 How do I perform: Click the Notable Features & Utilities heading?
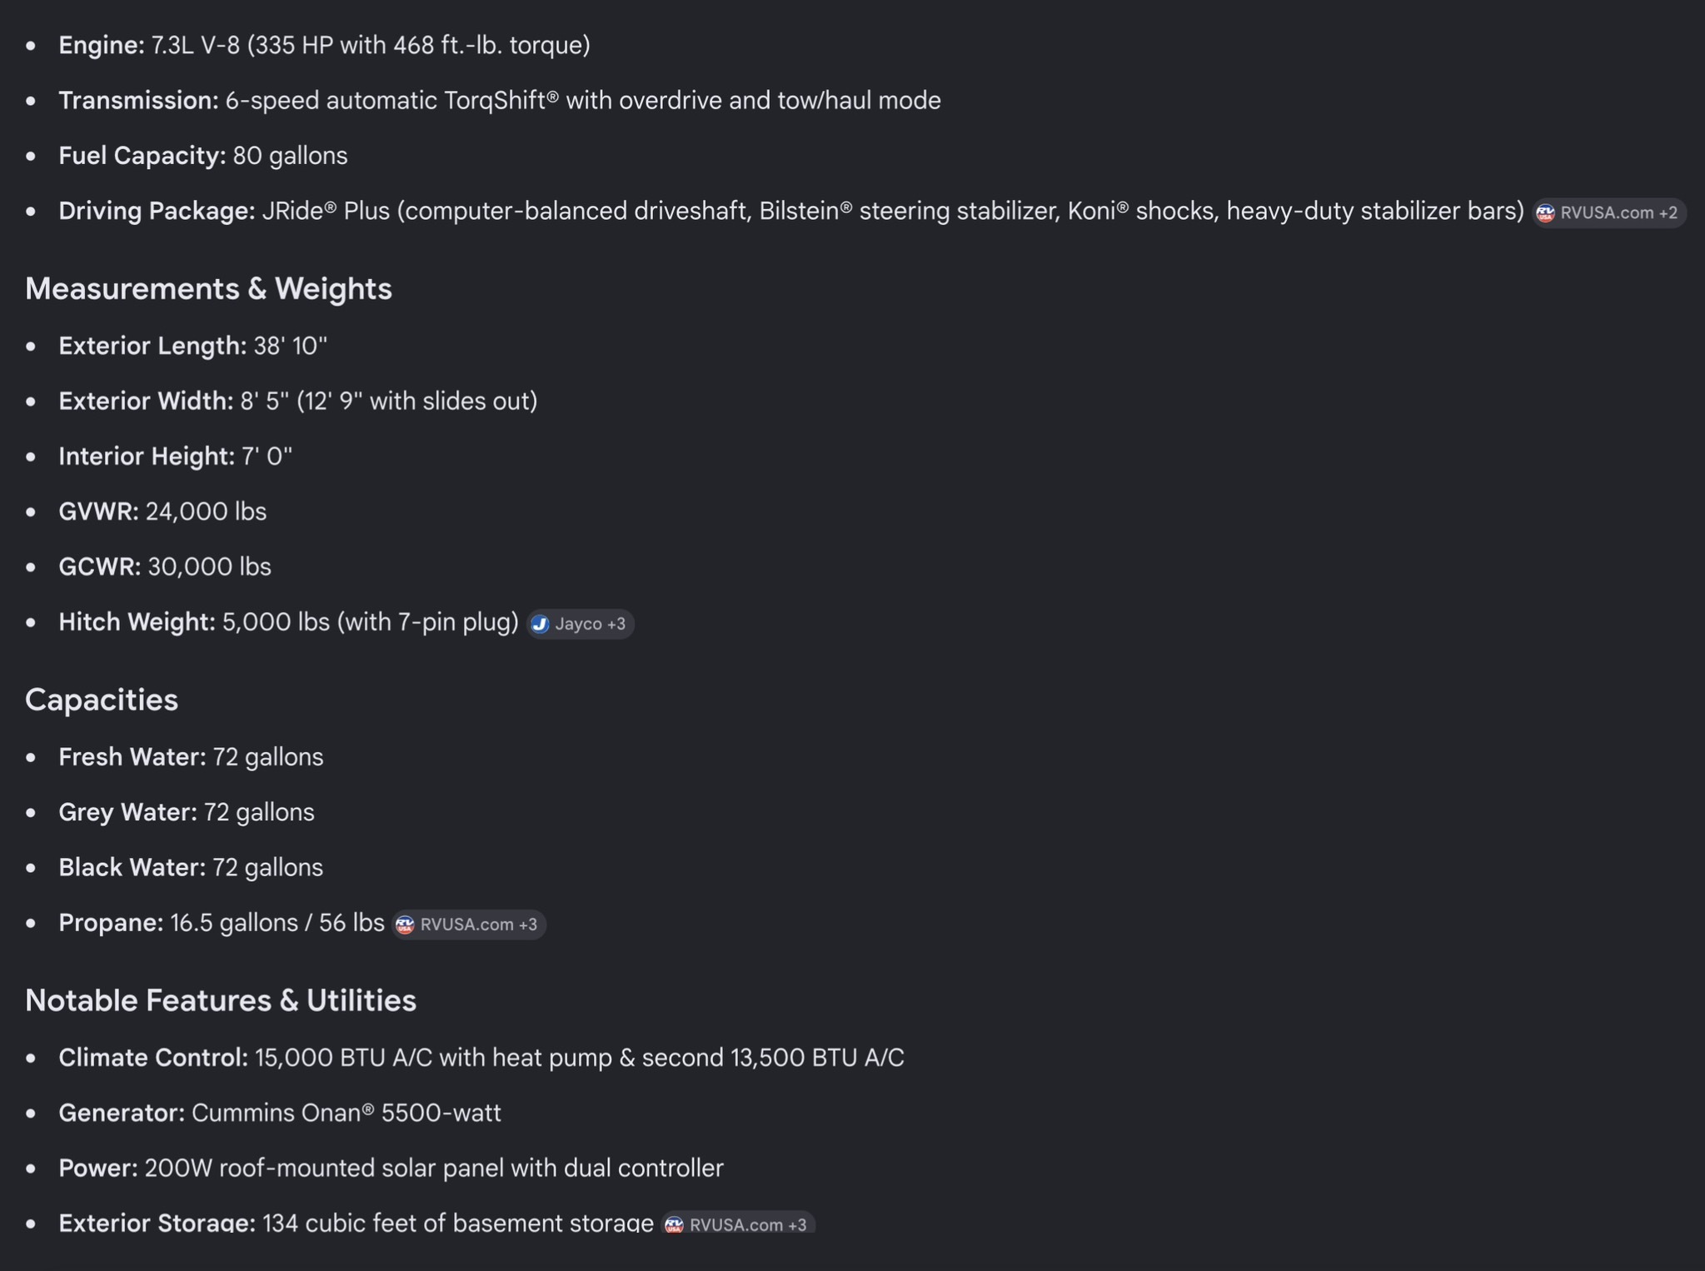point(221,1000)
